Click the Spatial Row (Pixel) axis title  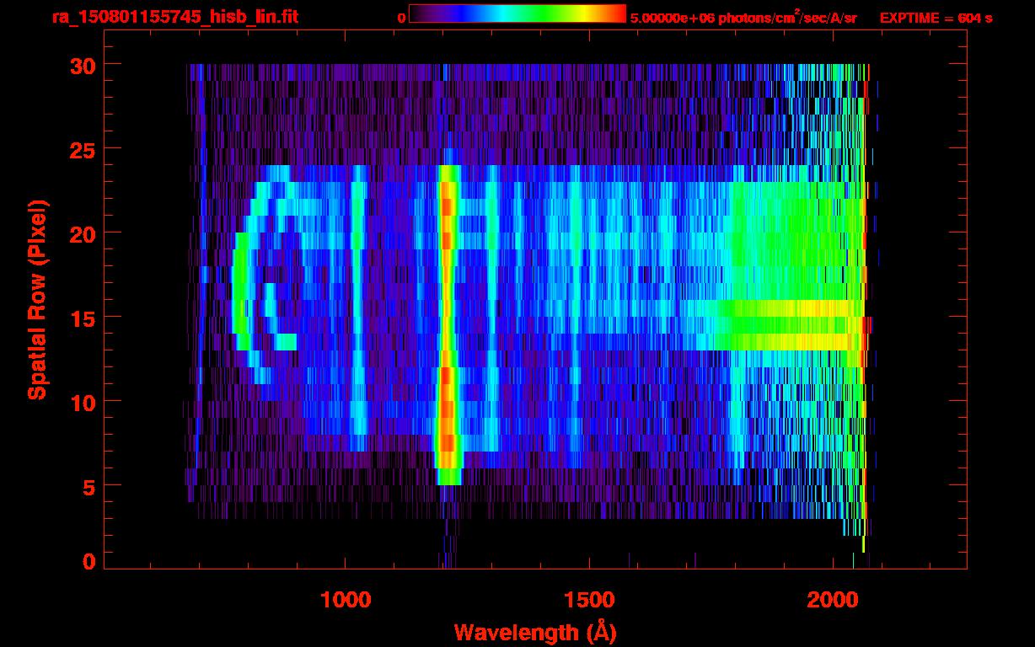point(37,299)
